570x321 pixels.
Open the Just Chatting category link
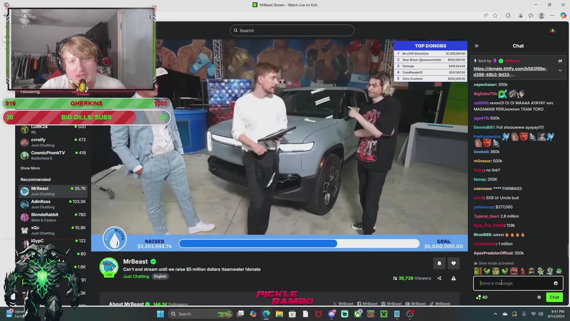(x=136, y=276)
